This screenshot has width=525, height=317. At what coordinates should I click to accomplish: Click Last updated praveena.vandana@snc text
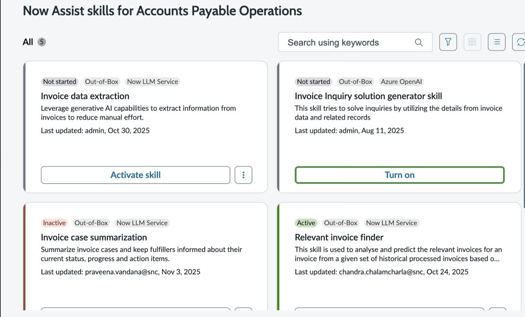[x=121, y=272]
